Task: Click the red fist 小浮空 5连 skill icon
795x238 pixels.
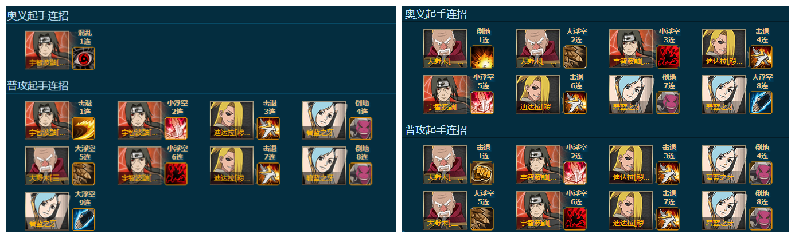Action: 482,102
